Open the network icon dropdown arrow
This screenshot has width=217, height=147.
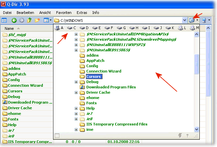[209, 20]
